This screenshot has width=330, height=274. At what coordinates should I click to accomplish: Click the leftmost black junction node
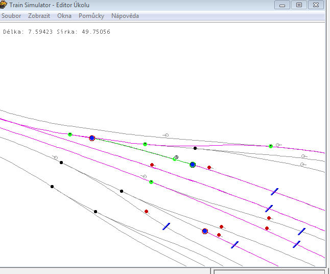pos(52,187)
